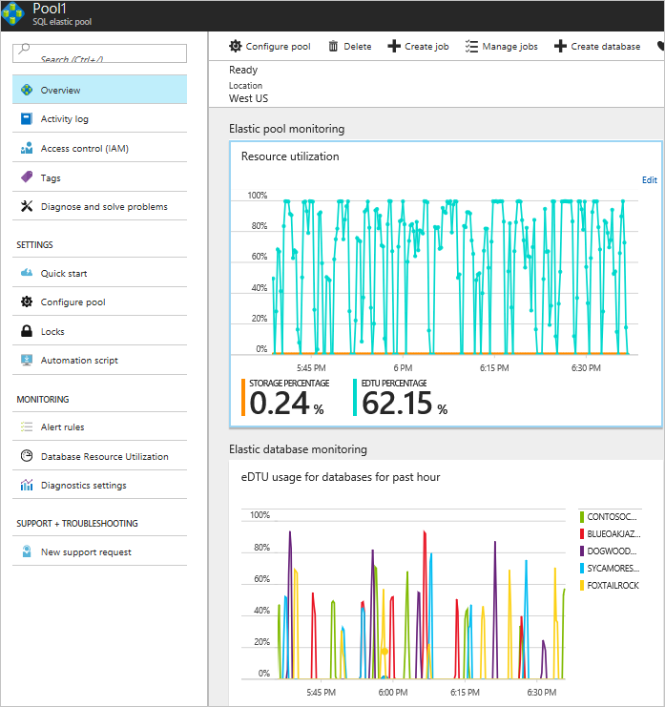This screenshot has height=707, width=665.
Task: Click the DOGWOOD... legend label
Action: pos(612,551)
